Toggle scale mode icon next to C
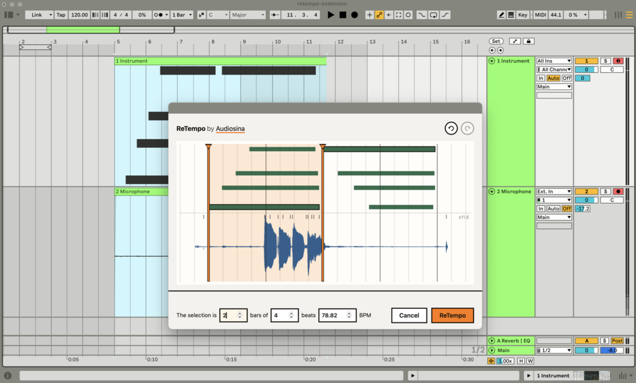636x383 pixels. [x=201, y=15]
